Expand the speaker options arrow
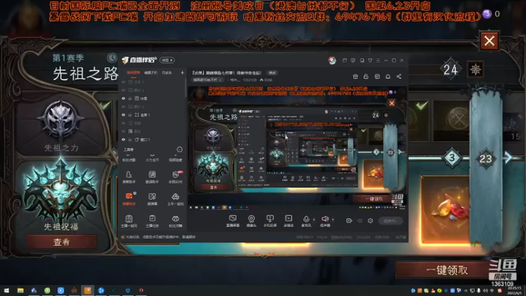This screenshot has height=296, width=526. (x=333, y=220)
